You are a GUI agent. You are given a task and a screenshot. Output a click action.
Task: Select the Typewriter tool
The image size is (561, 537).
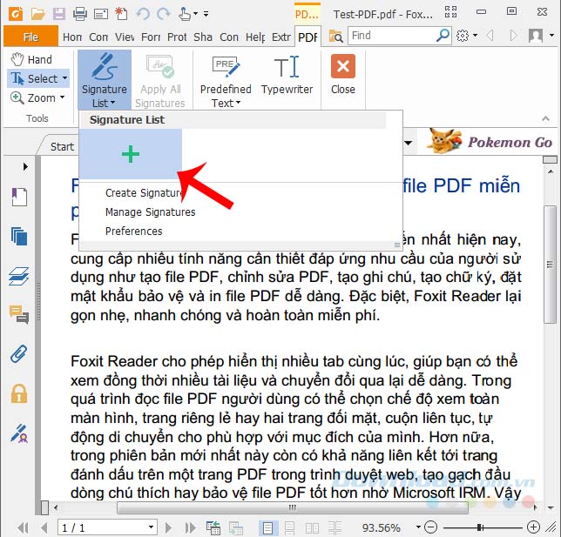(x=287, y=76)
